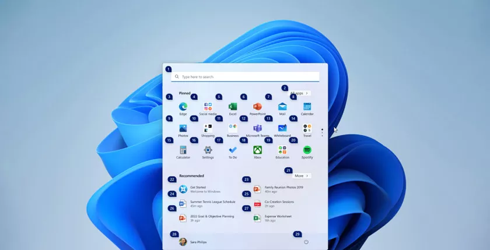Screen dimensions: 490x250
Task: Open Summer Tennis League Schedule document
Action: point(206,204)
